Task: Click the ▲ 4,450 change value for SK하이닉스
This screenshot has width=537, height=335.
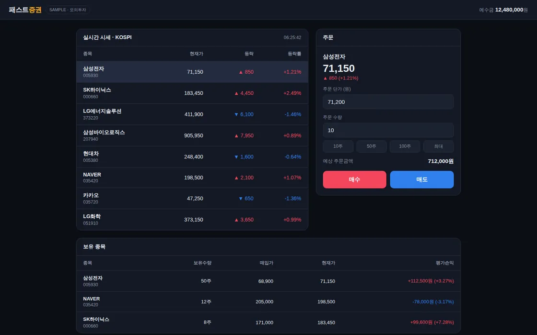Action: tap(244, 93)
